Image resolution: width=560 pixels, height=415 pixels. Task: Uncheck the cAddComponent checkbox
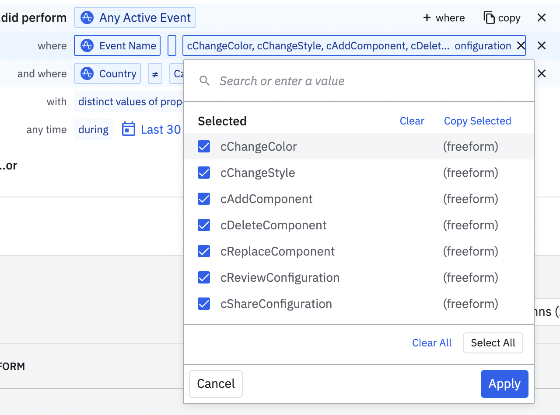tap(204, 199)
